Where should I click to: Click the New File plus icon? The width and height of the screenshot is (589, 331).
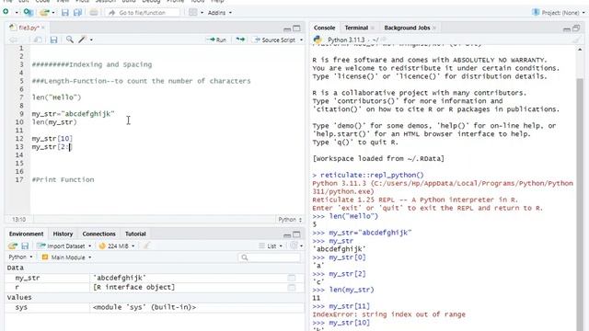[6, 12]
